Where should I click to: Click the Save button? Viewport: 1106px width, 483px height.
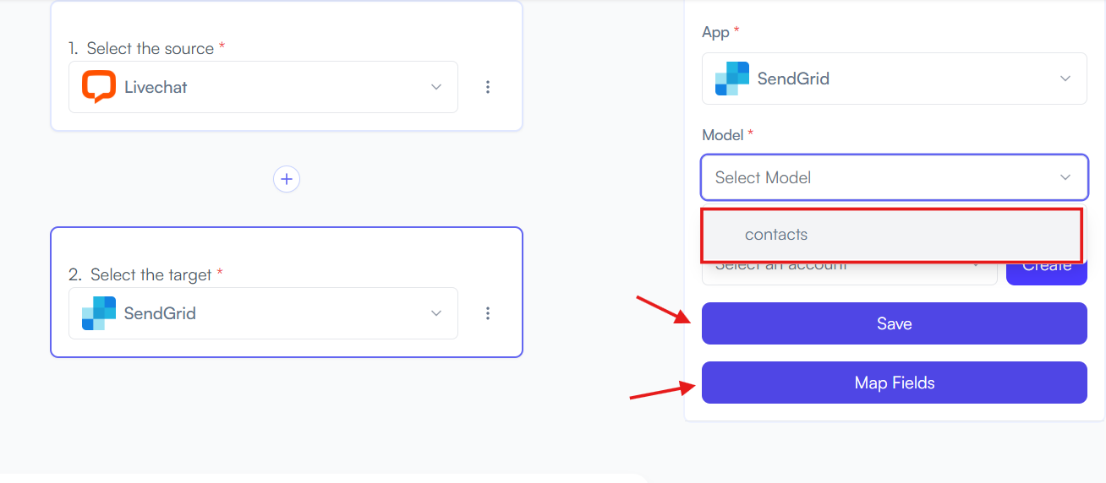click(895, 323)
